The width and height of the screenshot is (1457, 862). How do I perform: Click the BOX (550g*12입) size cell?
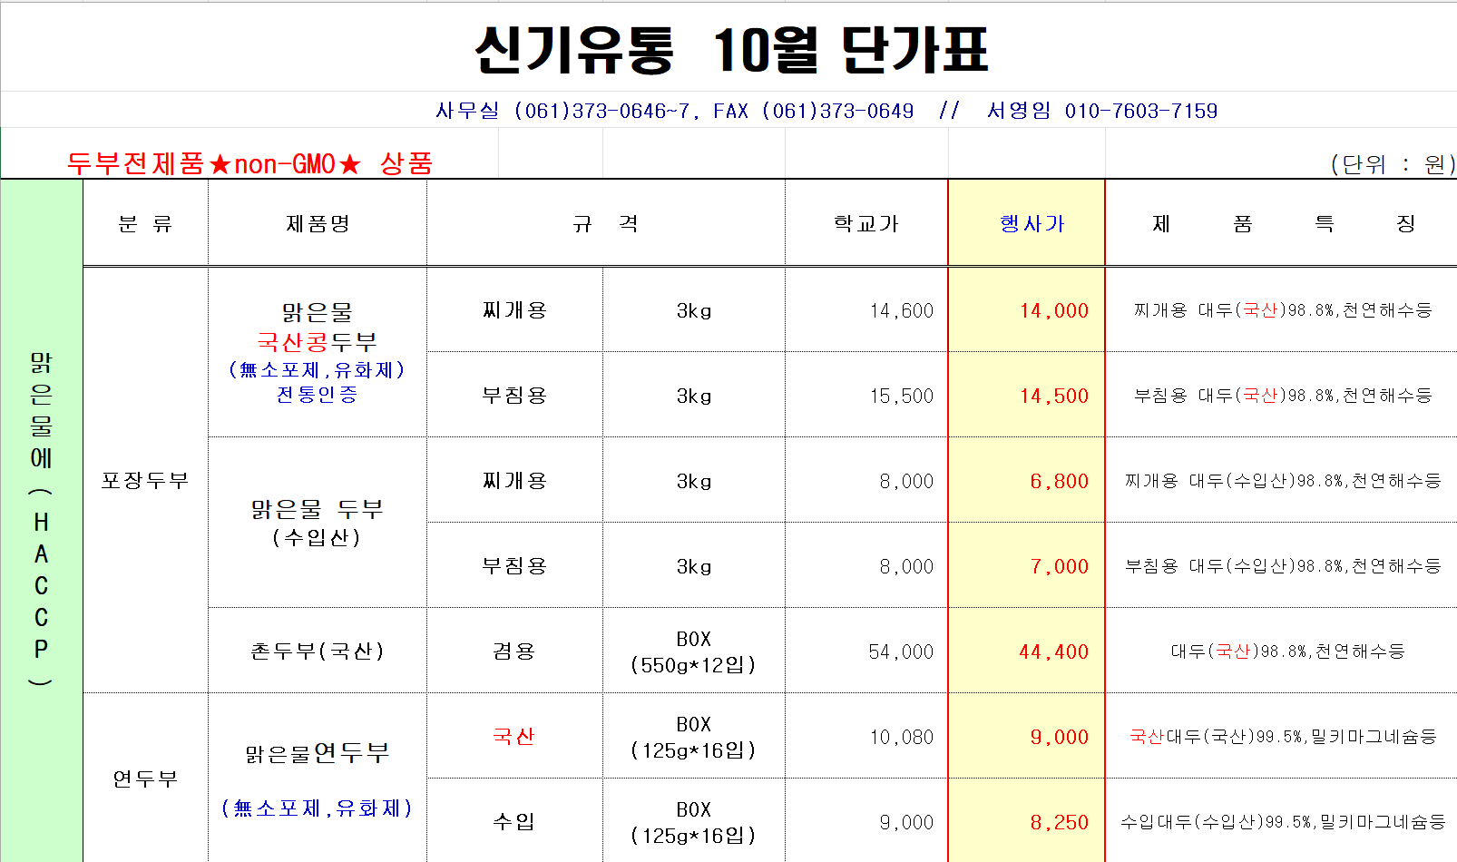693,651
